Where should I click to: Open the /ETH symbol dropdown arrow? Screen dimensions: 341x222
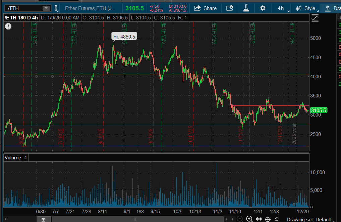46,8
